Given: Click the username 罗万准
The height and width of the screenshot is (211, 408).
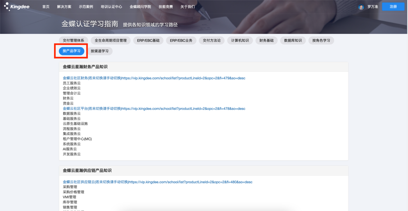Looking at the screenshot, I should [x=373, y=7].
